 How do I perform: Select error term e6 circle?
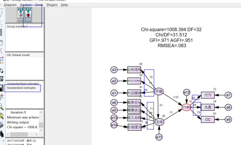[x=114, y=102]
